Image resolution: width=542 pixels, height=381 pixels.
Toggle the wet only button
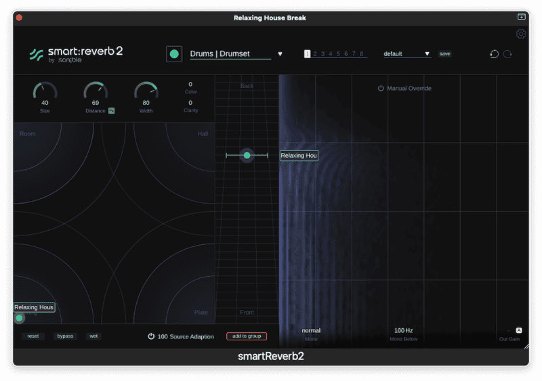[93, 336]
